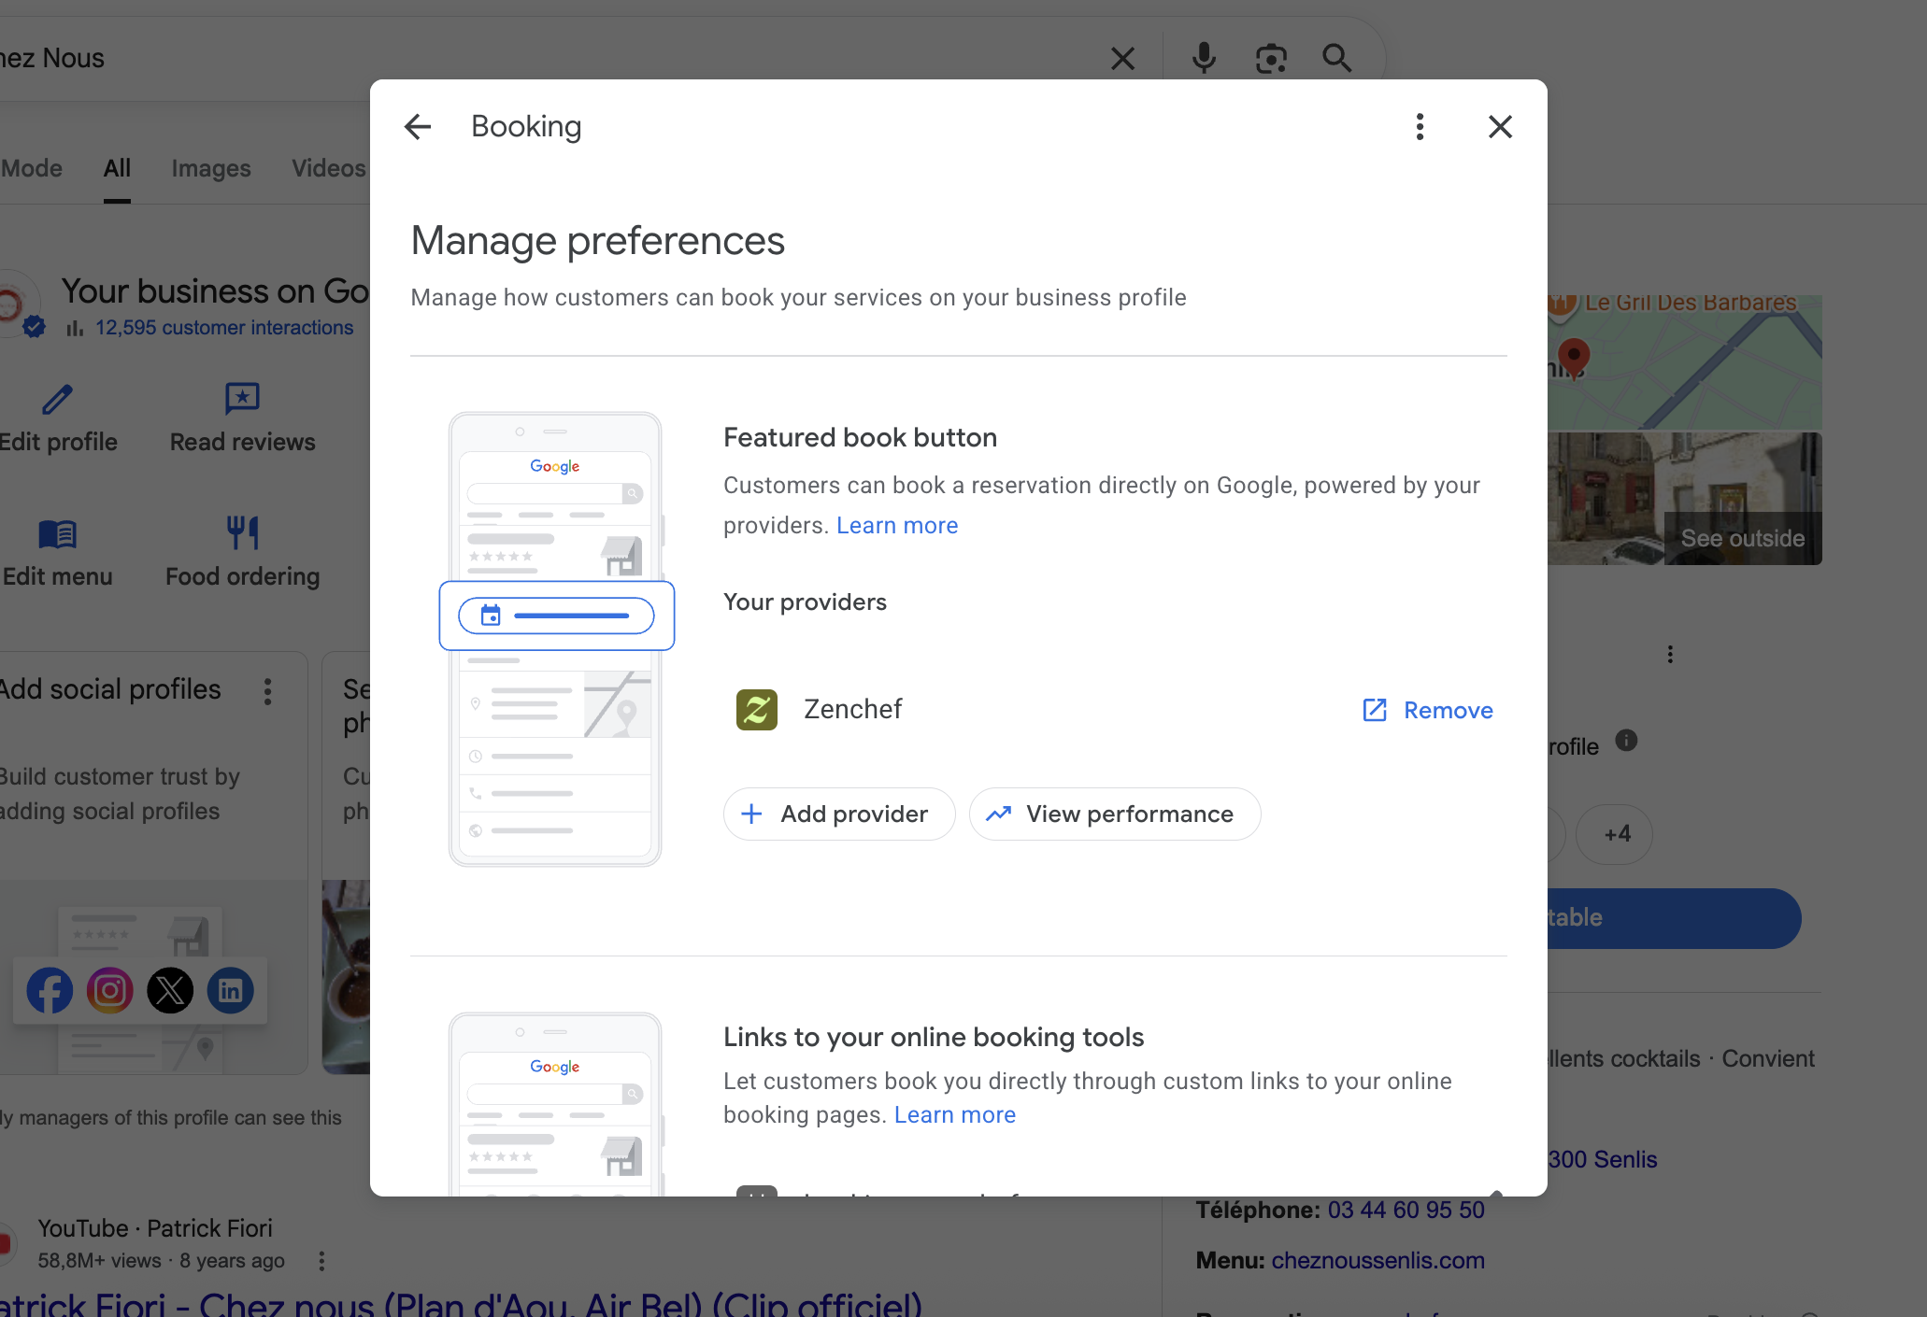Image resolution: width=1927 pixels, height=1317 pixels.
Task: Open Learn more link for online booking tools
Action: click(x=955, y=1114)
